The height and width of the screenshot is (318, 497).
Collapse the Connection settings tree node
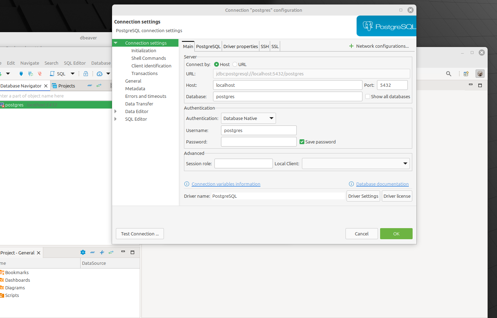pos(116,43)
